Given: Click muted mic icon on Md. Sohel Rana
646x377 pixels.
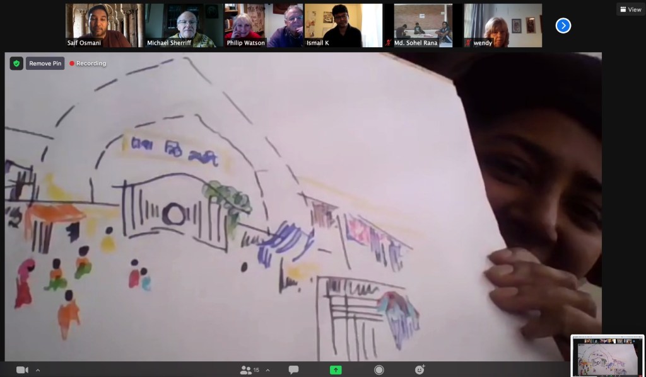Looking at the screenshot, I should [x=389, y=43].
